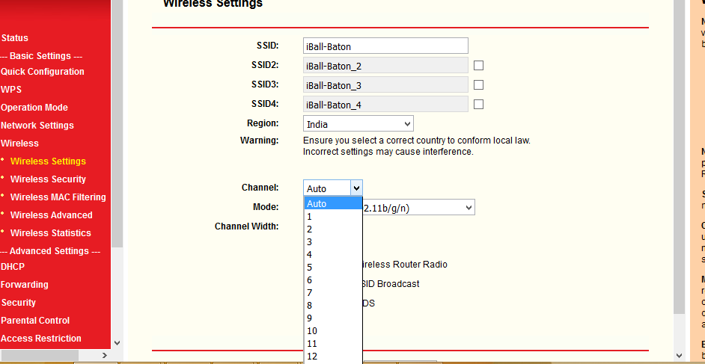Click sidebar scrollbar down arrow
The height and width of the screenshot is (364, 705).
point(116,343)
